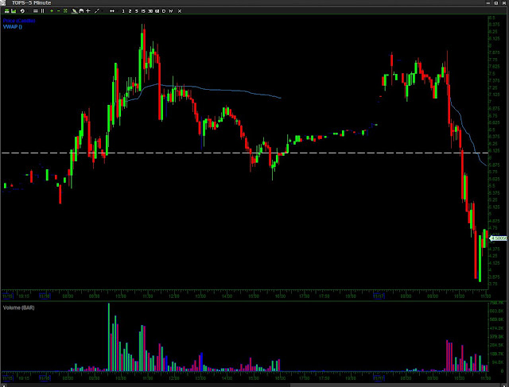Image resolution: width=509 pixels, height=387 pixels.
Task: Select the pencil annotate tool
Action: point(74,11)
